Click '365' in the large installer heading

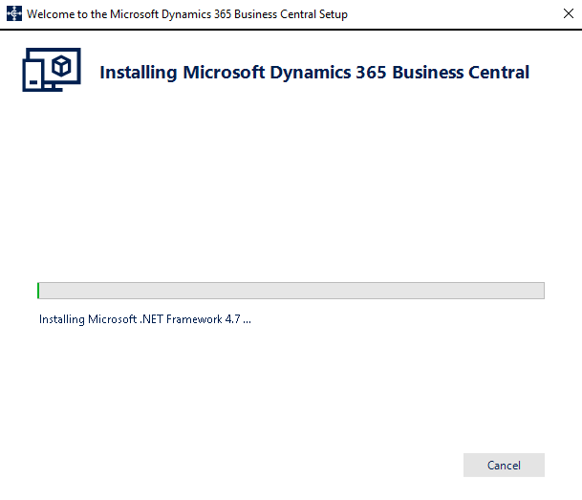point(371,73)
